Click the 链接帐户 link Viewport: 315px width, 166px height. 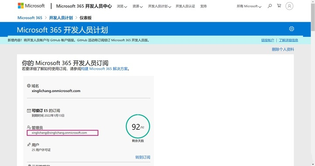pyautogui.click(x=268, y=40)
